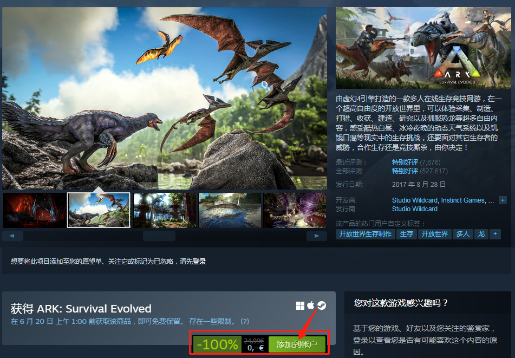Open all reviews 特别好评 link

(405, 171)
